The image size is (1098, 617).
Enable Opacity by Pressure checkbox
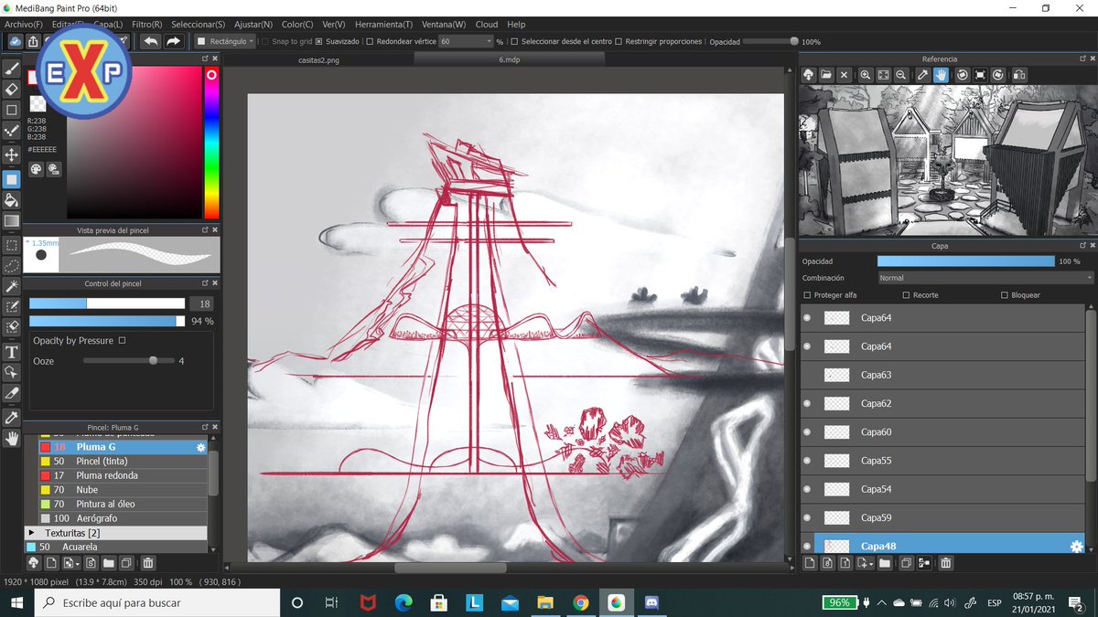pyautogui.click(x=122, y=340)
